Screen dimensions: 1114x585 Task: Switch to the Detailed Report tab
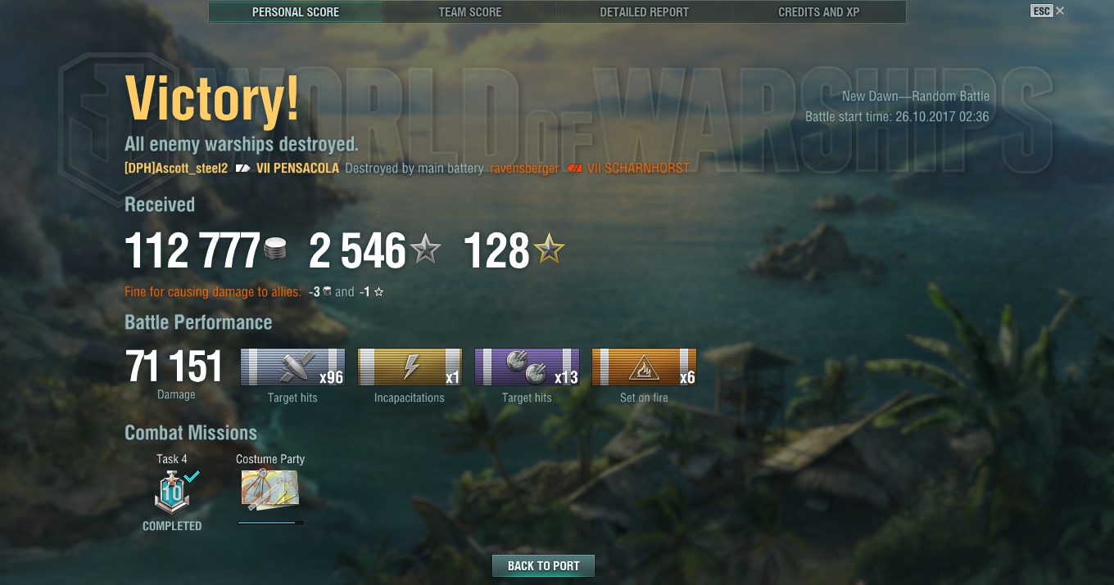coord(644,12)
